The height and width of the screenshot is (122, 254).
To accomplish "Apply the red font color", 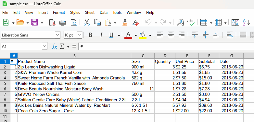I will click(x=128, y=35).
